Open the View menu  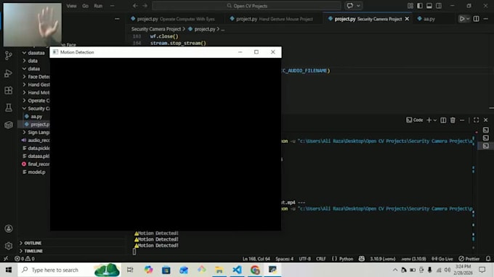click(71, 6)
